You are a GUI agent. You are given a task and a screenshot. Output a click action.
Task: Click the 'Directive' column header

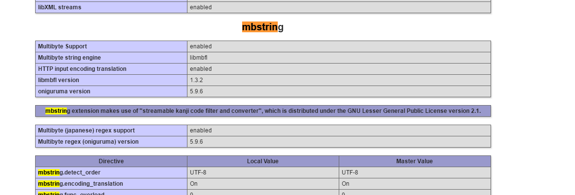click(x=111, y=162)
